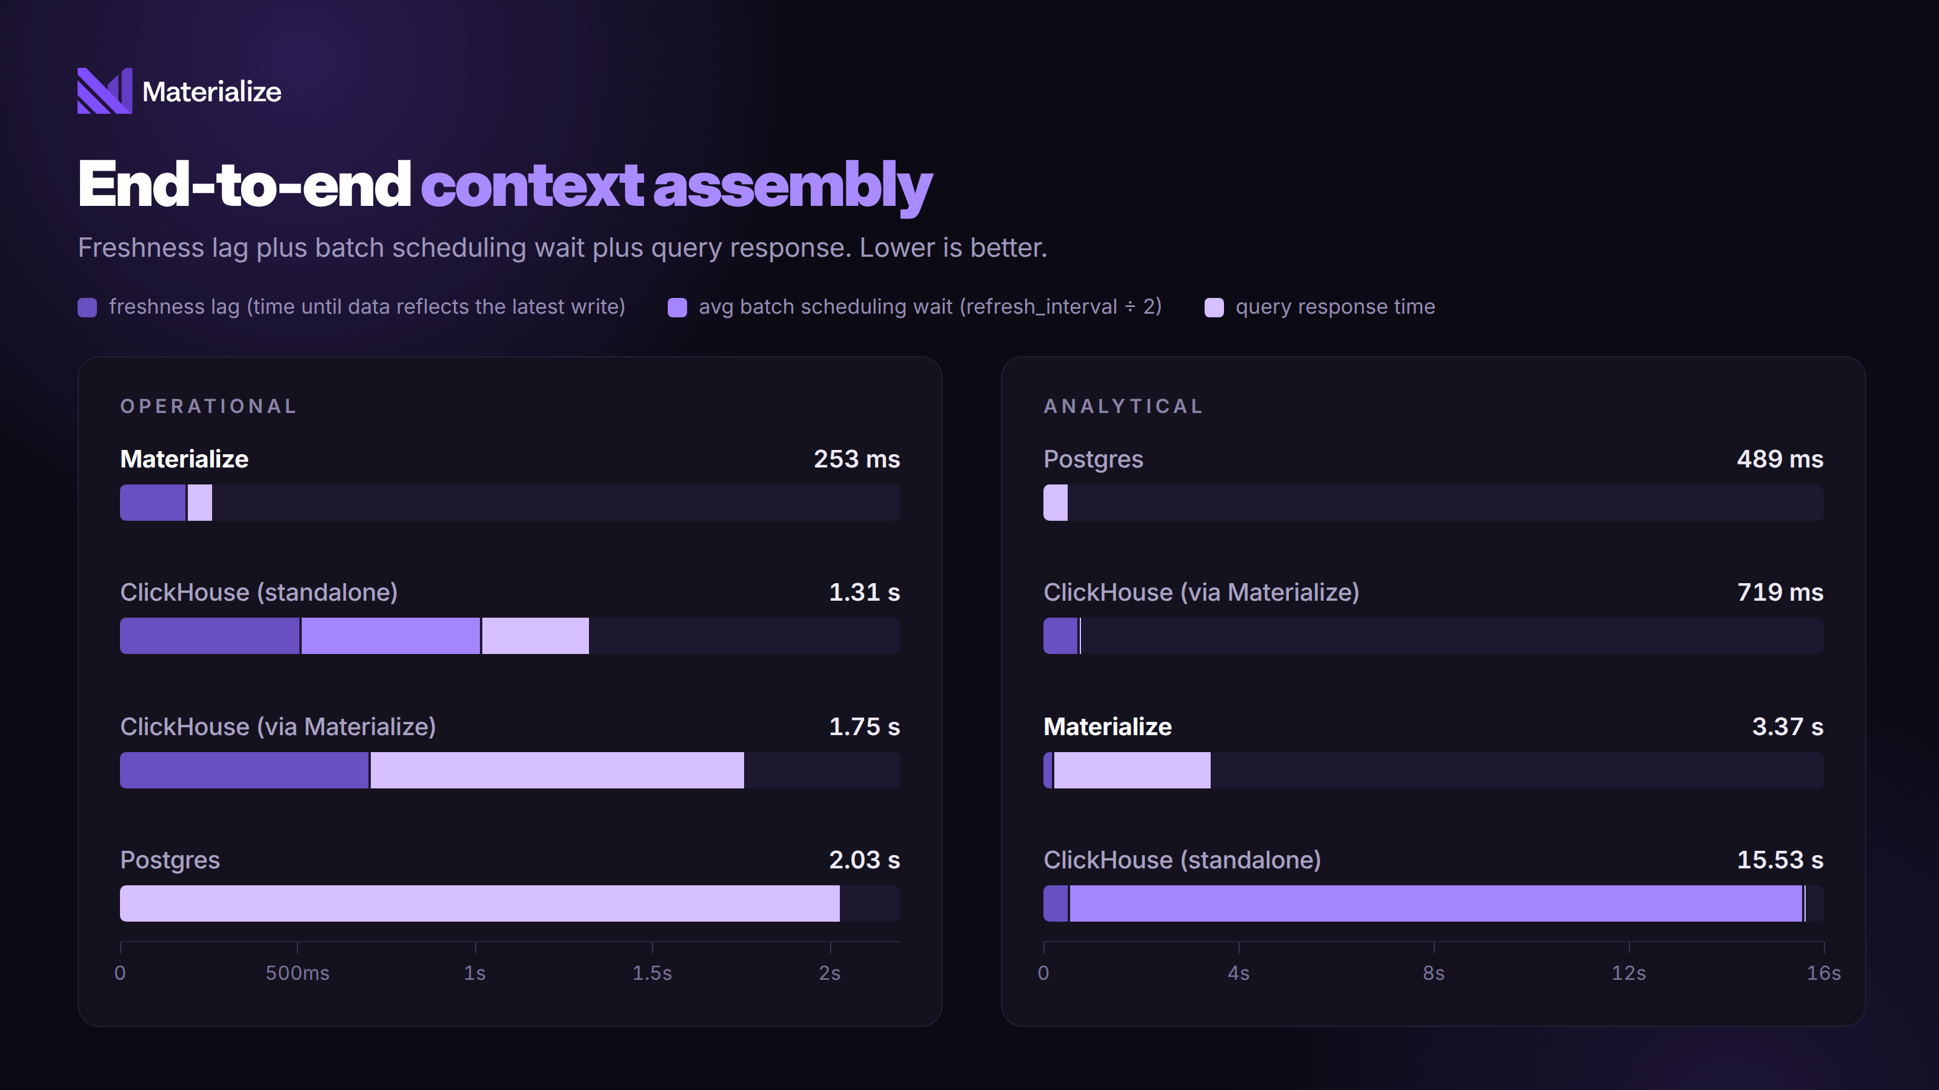Click the OPERATIONAL panel heading
This screenshot has height=1090, width=1939.
(208, 406)
